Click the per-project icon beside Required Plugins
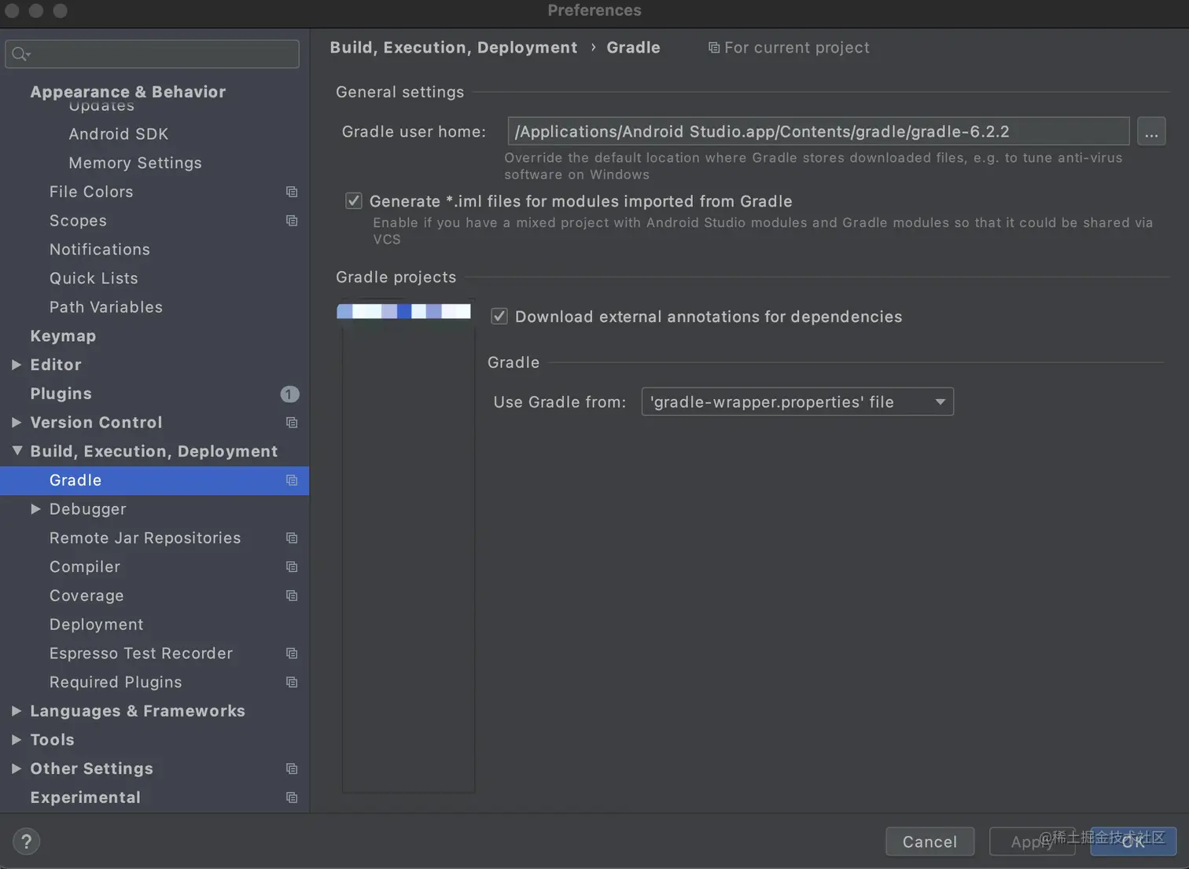Screen dimensions: 1189x869 [292, 682]
